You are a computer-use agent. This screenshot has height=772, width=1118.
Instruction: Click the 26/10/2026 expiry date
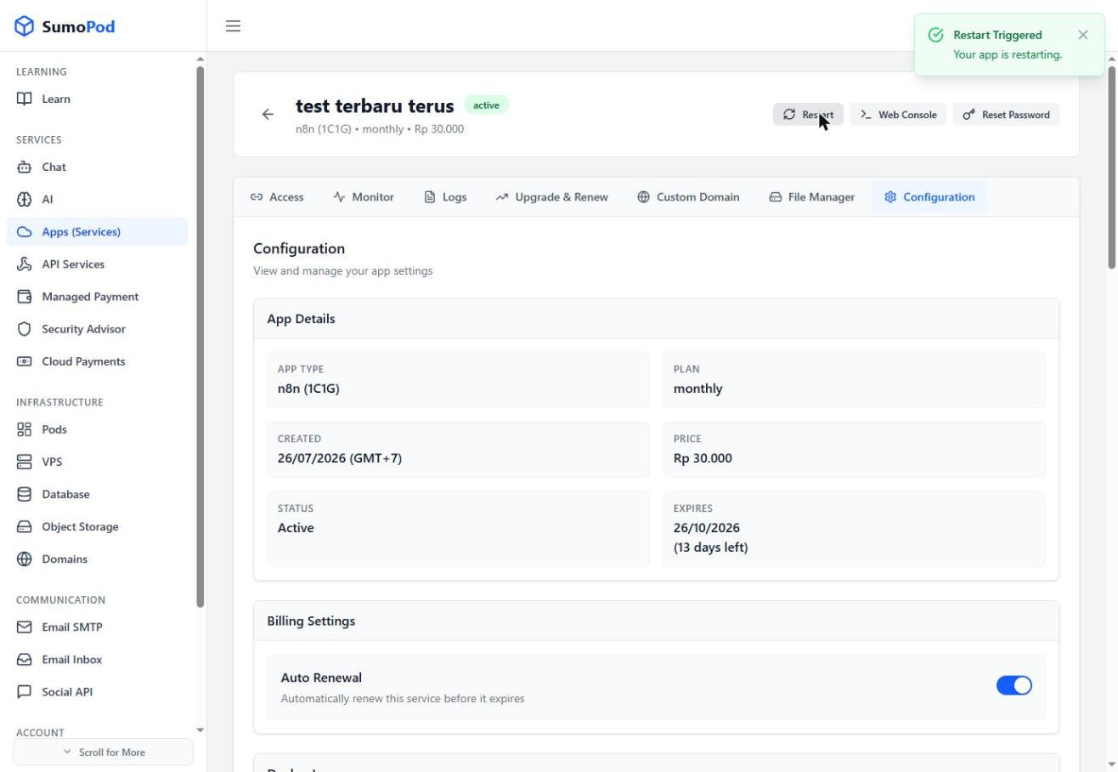[707, 528]
